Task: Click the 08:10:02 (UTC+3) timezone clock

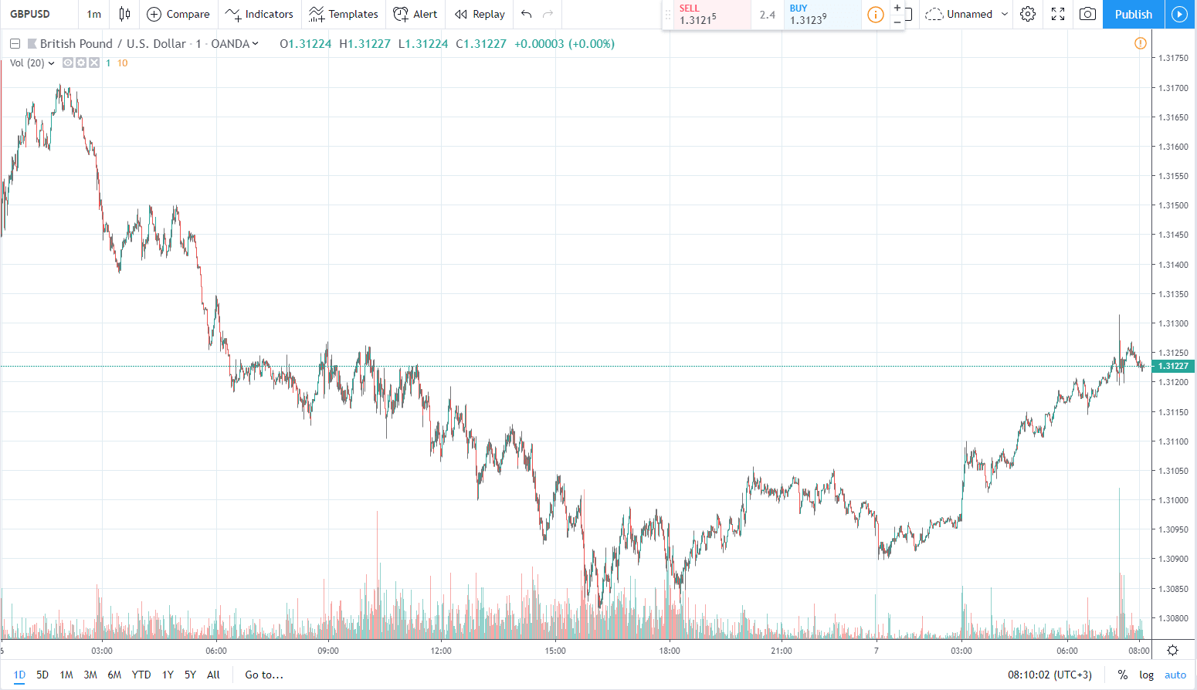Action: (1049, 675)
